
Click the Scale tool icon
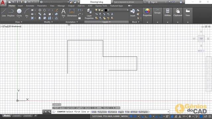click(x=45, y=18)
